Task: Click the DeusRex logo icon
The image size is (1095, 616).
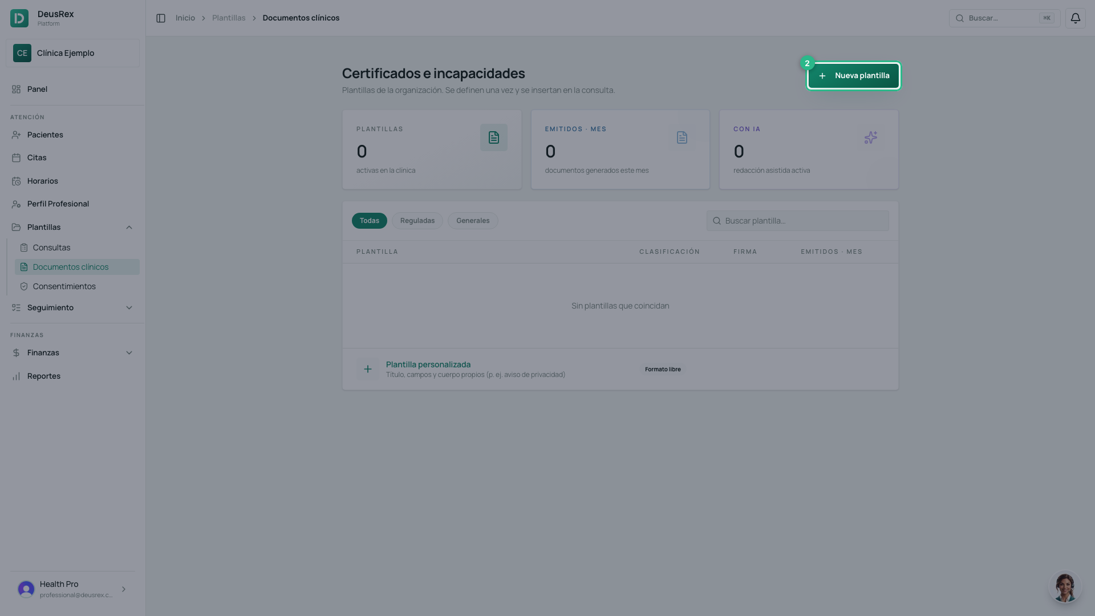Action: coord(19,18)
